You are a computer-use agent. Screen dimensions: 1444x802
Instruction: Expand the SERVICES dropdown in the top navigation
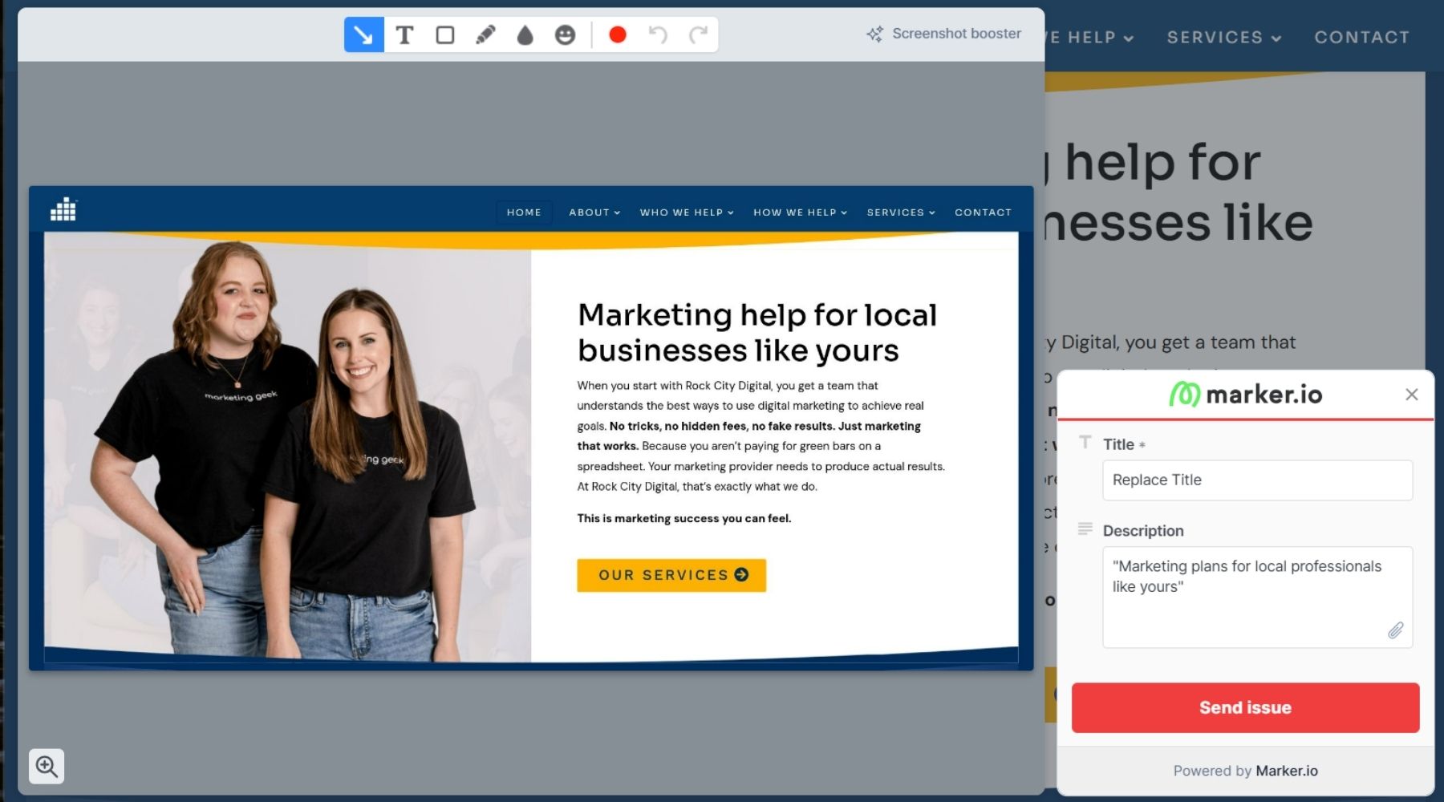[x=1216, y=37]
